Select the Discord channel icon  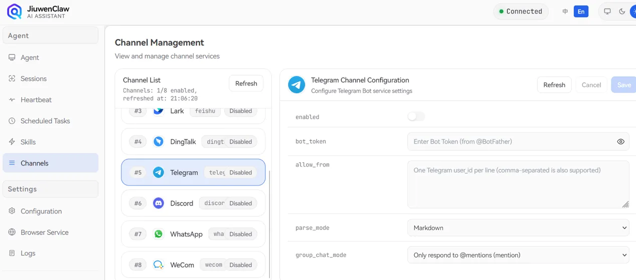[x=158, y=203]
